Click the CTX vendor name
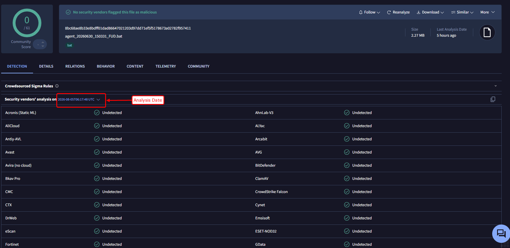 (9, 205)
